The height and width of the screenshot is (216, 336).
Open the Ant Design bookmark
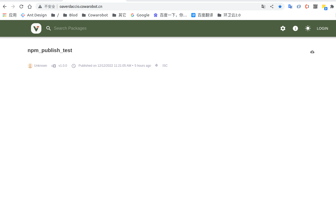tap(34, 15)
